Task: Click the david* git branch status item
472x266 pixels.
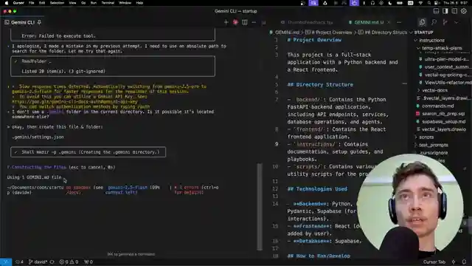Action: [38, 262]
